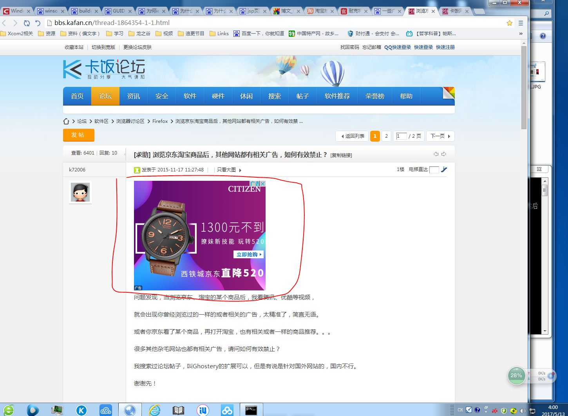The width and height of the screenshot is (568, 416).
Task: Click the previous thread arrow icon
Action: tap(436, 154)
